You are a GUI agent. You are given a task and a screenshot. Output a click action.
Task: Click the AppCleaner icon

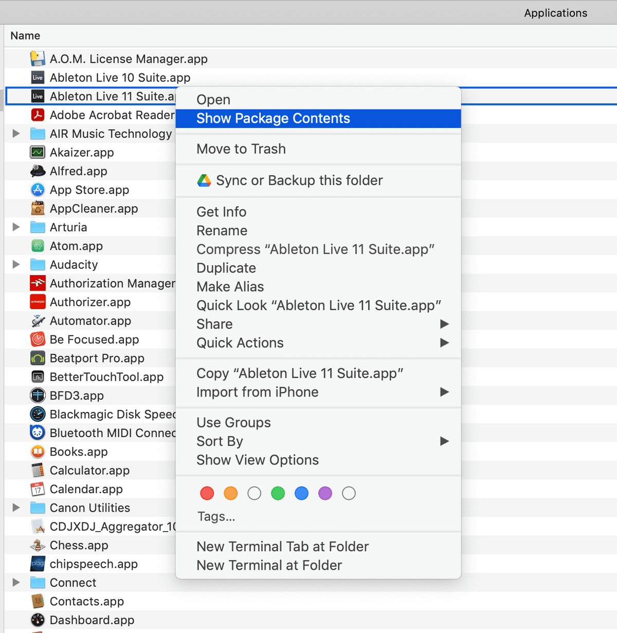tap(38, 208)
